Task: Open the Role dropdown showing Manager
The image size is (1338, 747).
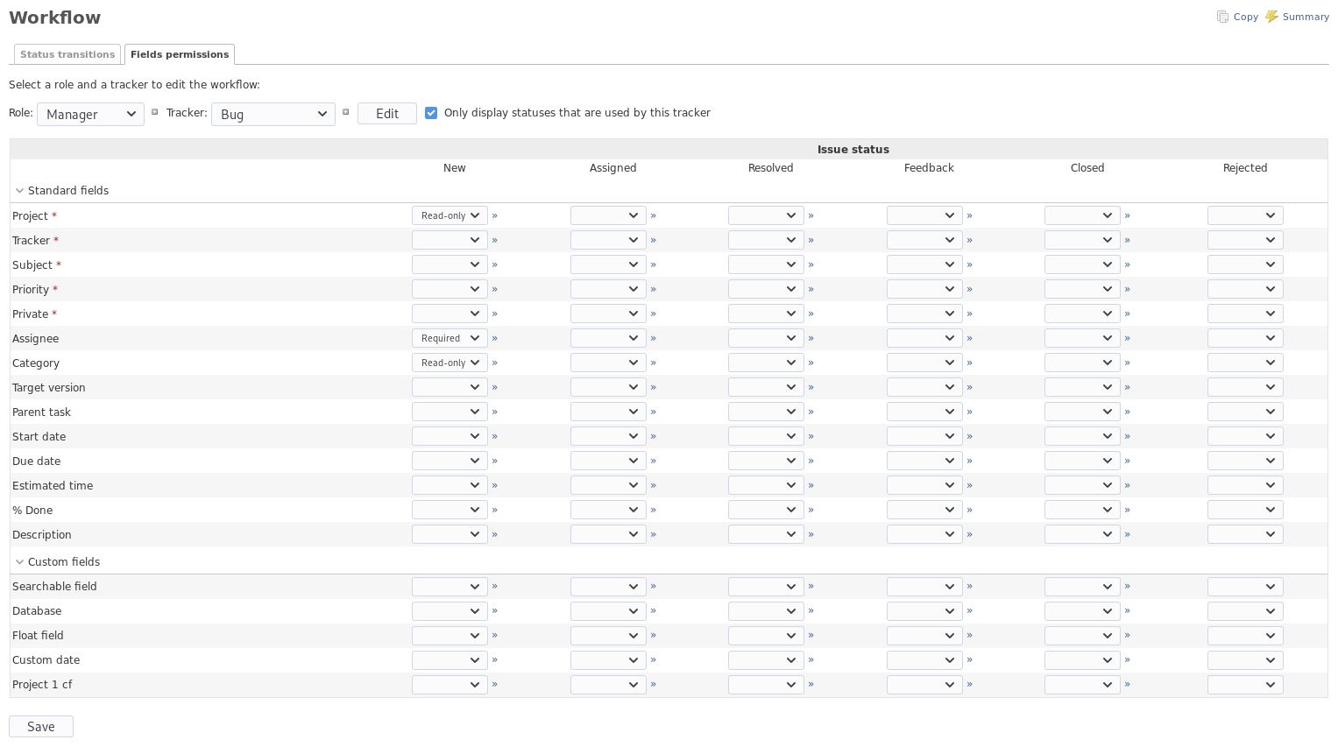Action: click(90, 114)
